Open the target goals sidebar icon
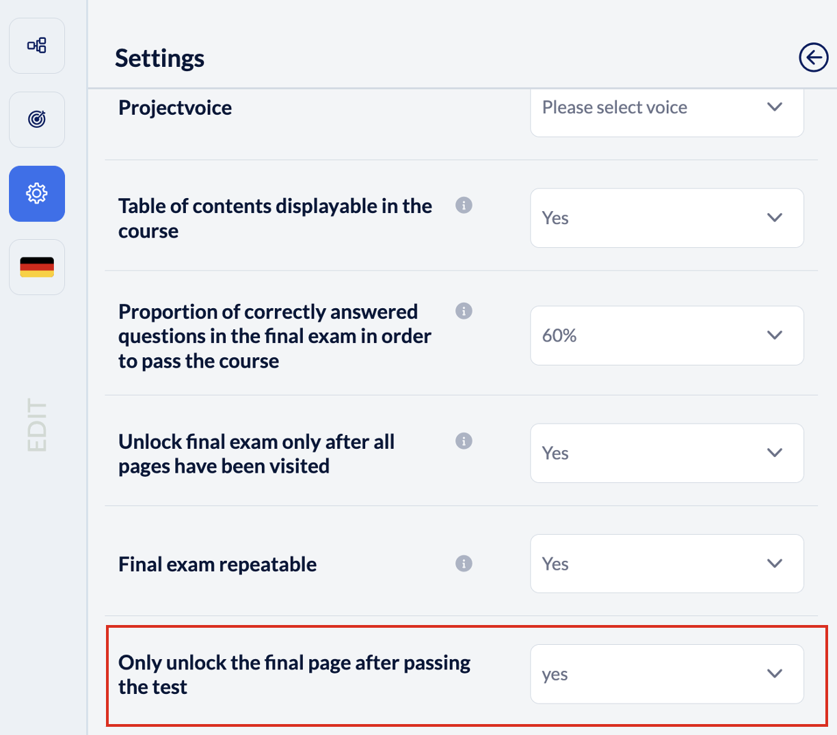Image resolution: width=837 pixels, height=735 pixels. [37, 120]
